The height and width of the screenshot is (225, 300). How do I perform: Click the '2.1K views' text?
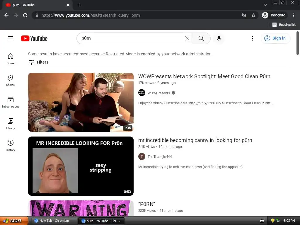pos(146,147)
